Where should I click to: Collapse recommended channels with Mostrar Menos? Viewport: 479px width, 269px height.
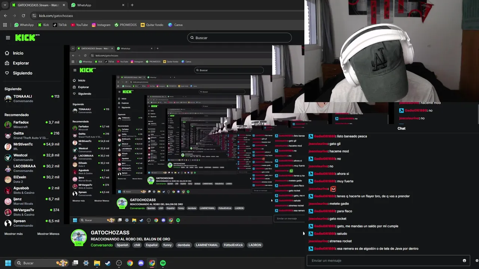click(x=48, y=234)
